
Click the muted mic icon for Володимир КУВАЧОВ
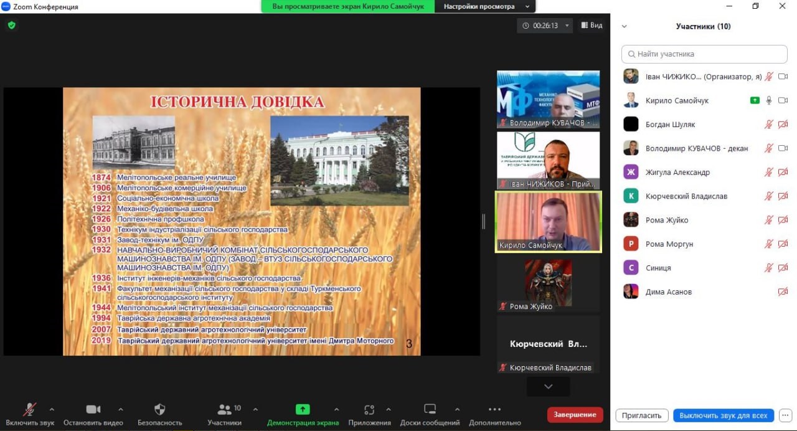click(769, 148)
